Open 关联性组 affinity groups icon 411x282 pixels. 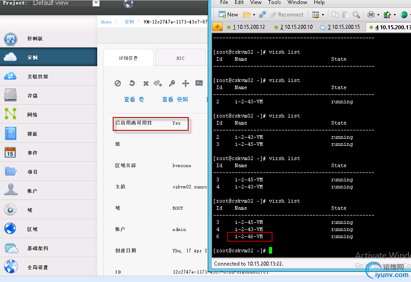(x=11, y=76)
